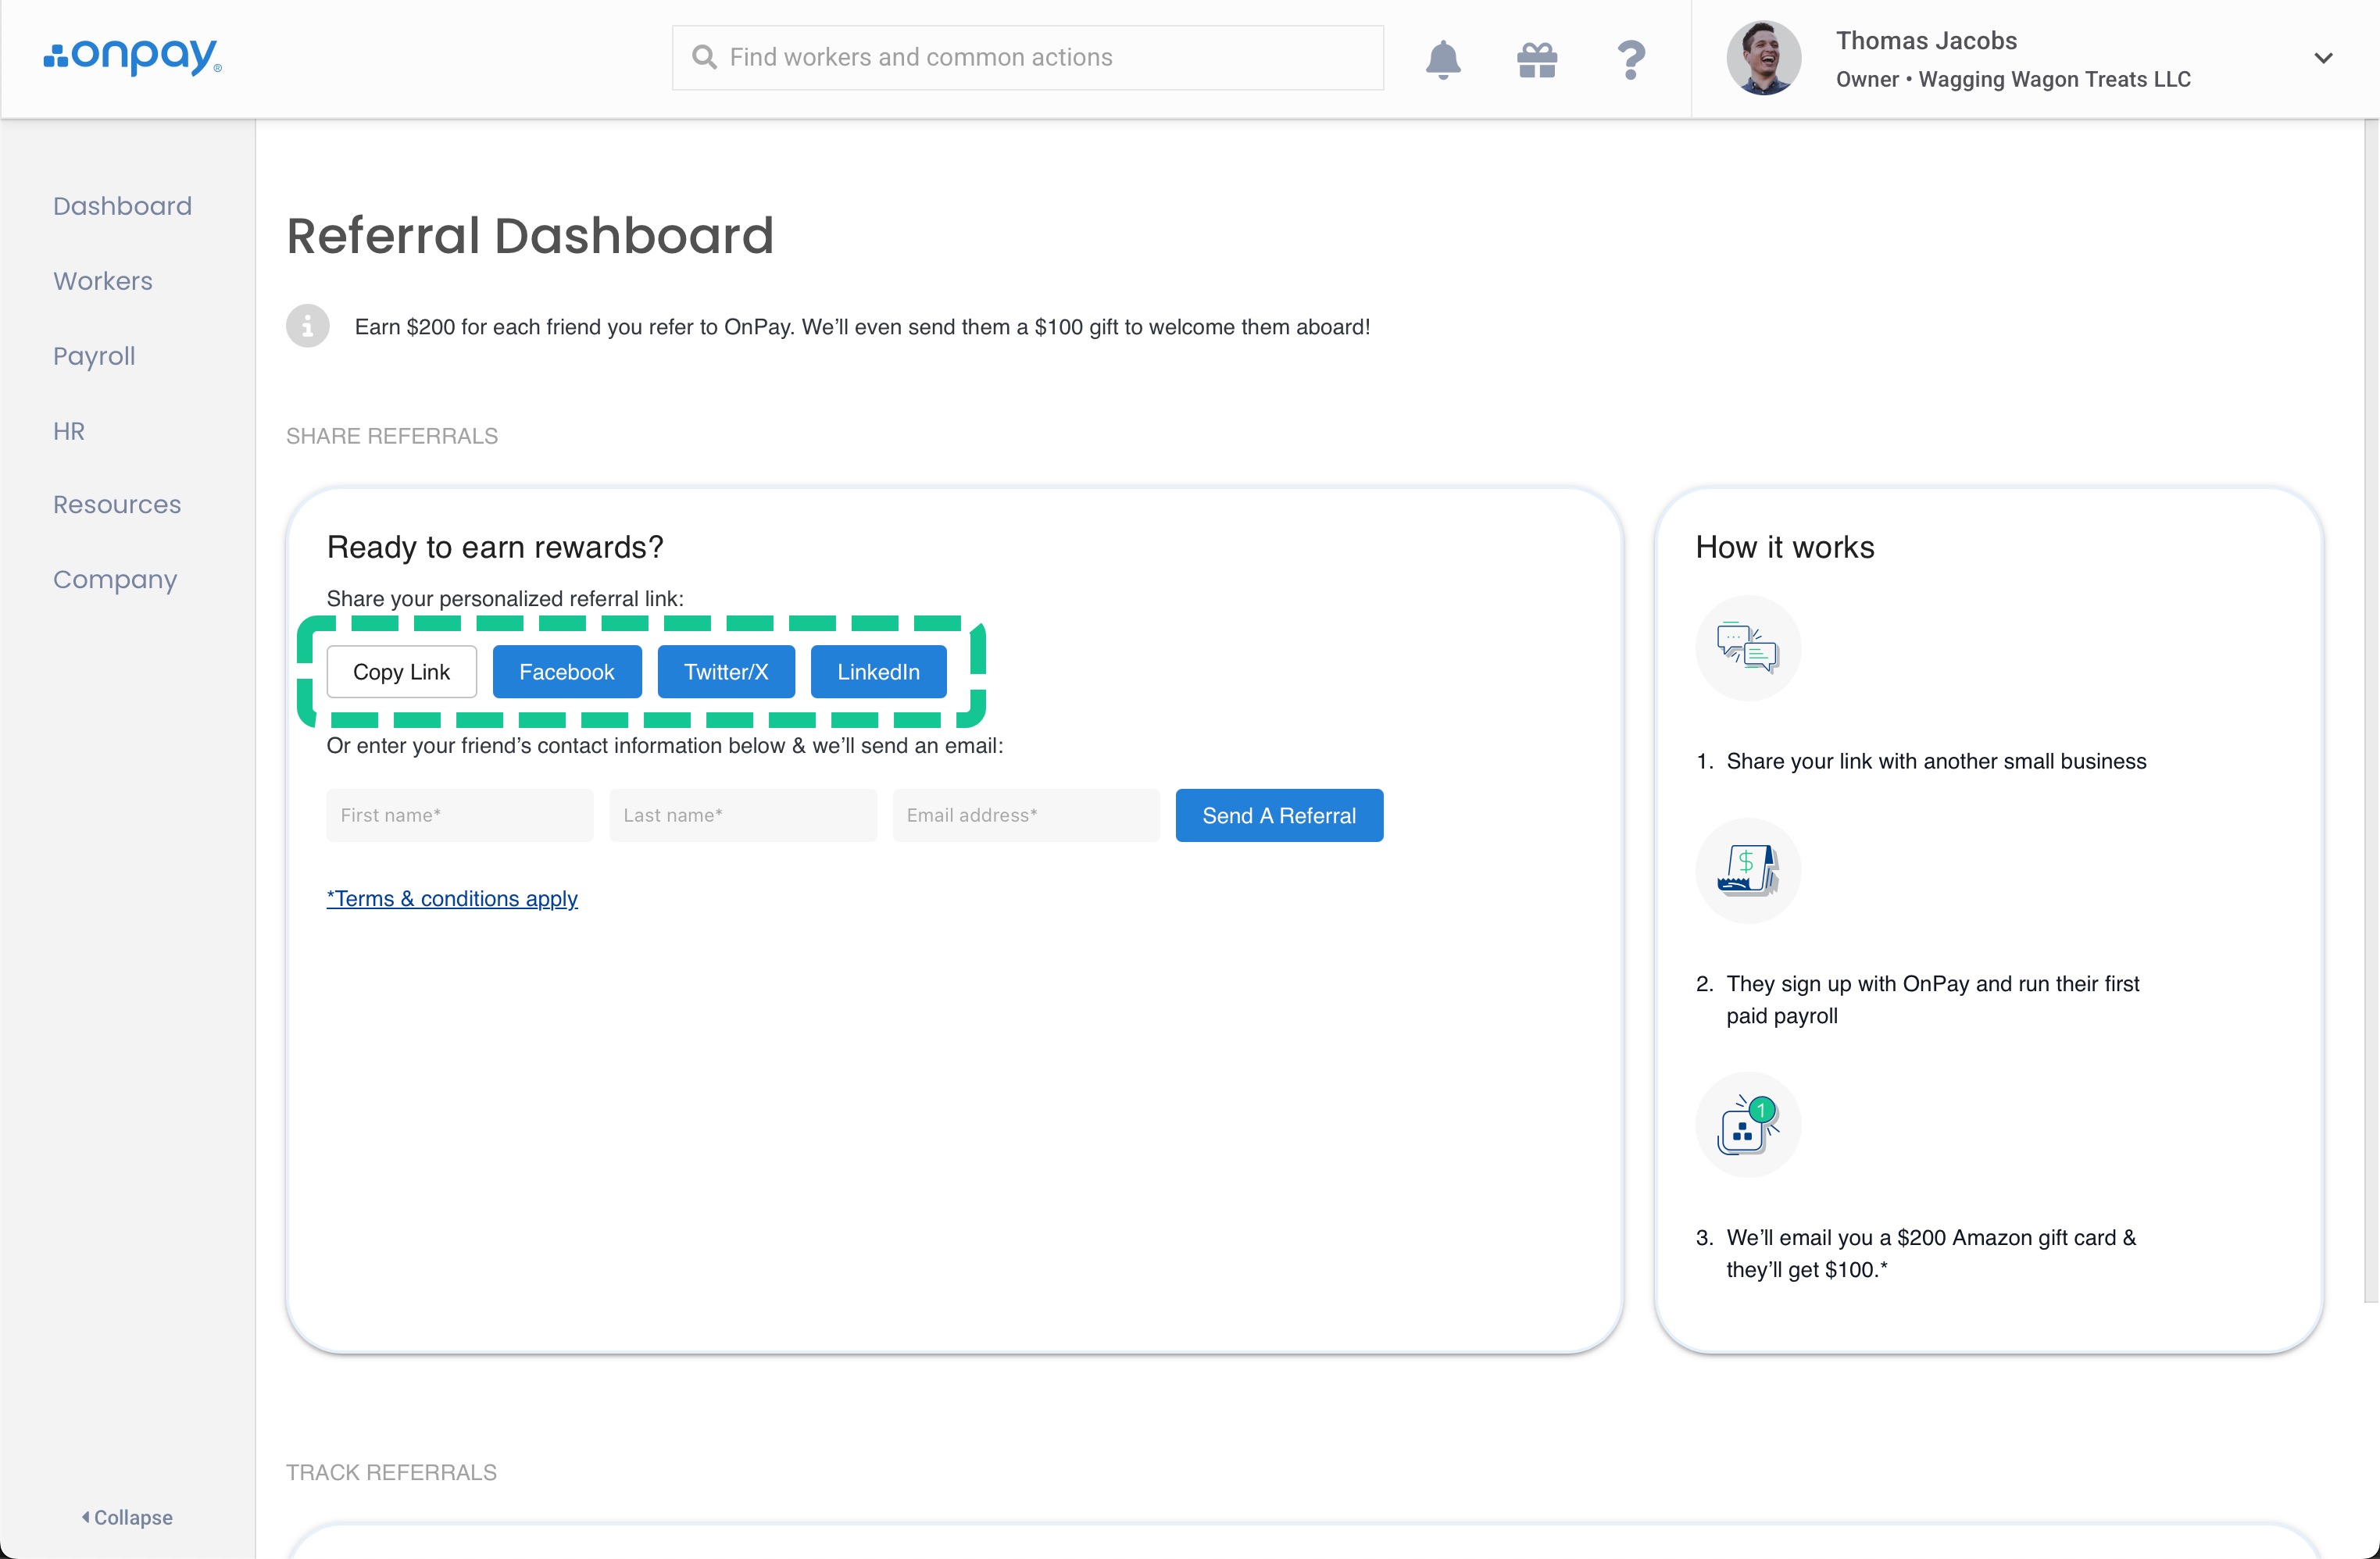Viewport: 2380px width, 1559px height.
Task: Go to Workers in sidebar
Action: (x=103, y=281)
